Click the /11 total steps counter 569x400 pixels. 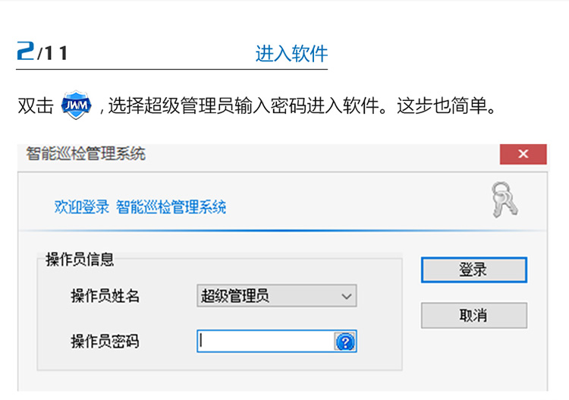tap(53, 54)
